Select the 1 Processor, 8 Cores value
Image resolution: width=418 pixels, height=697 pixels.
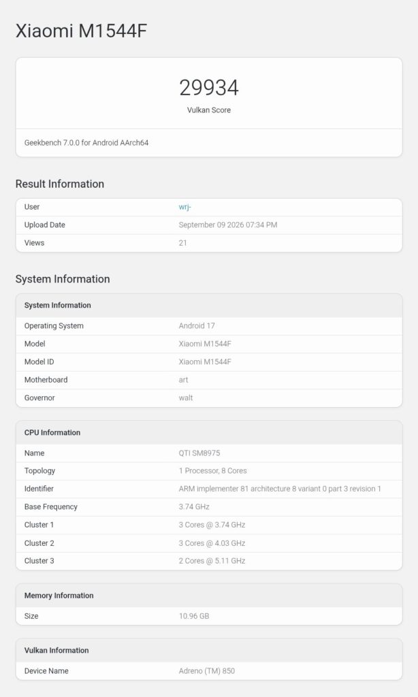pos(212,471)
